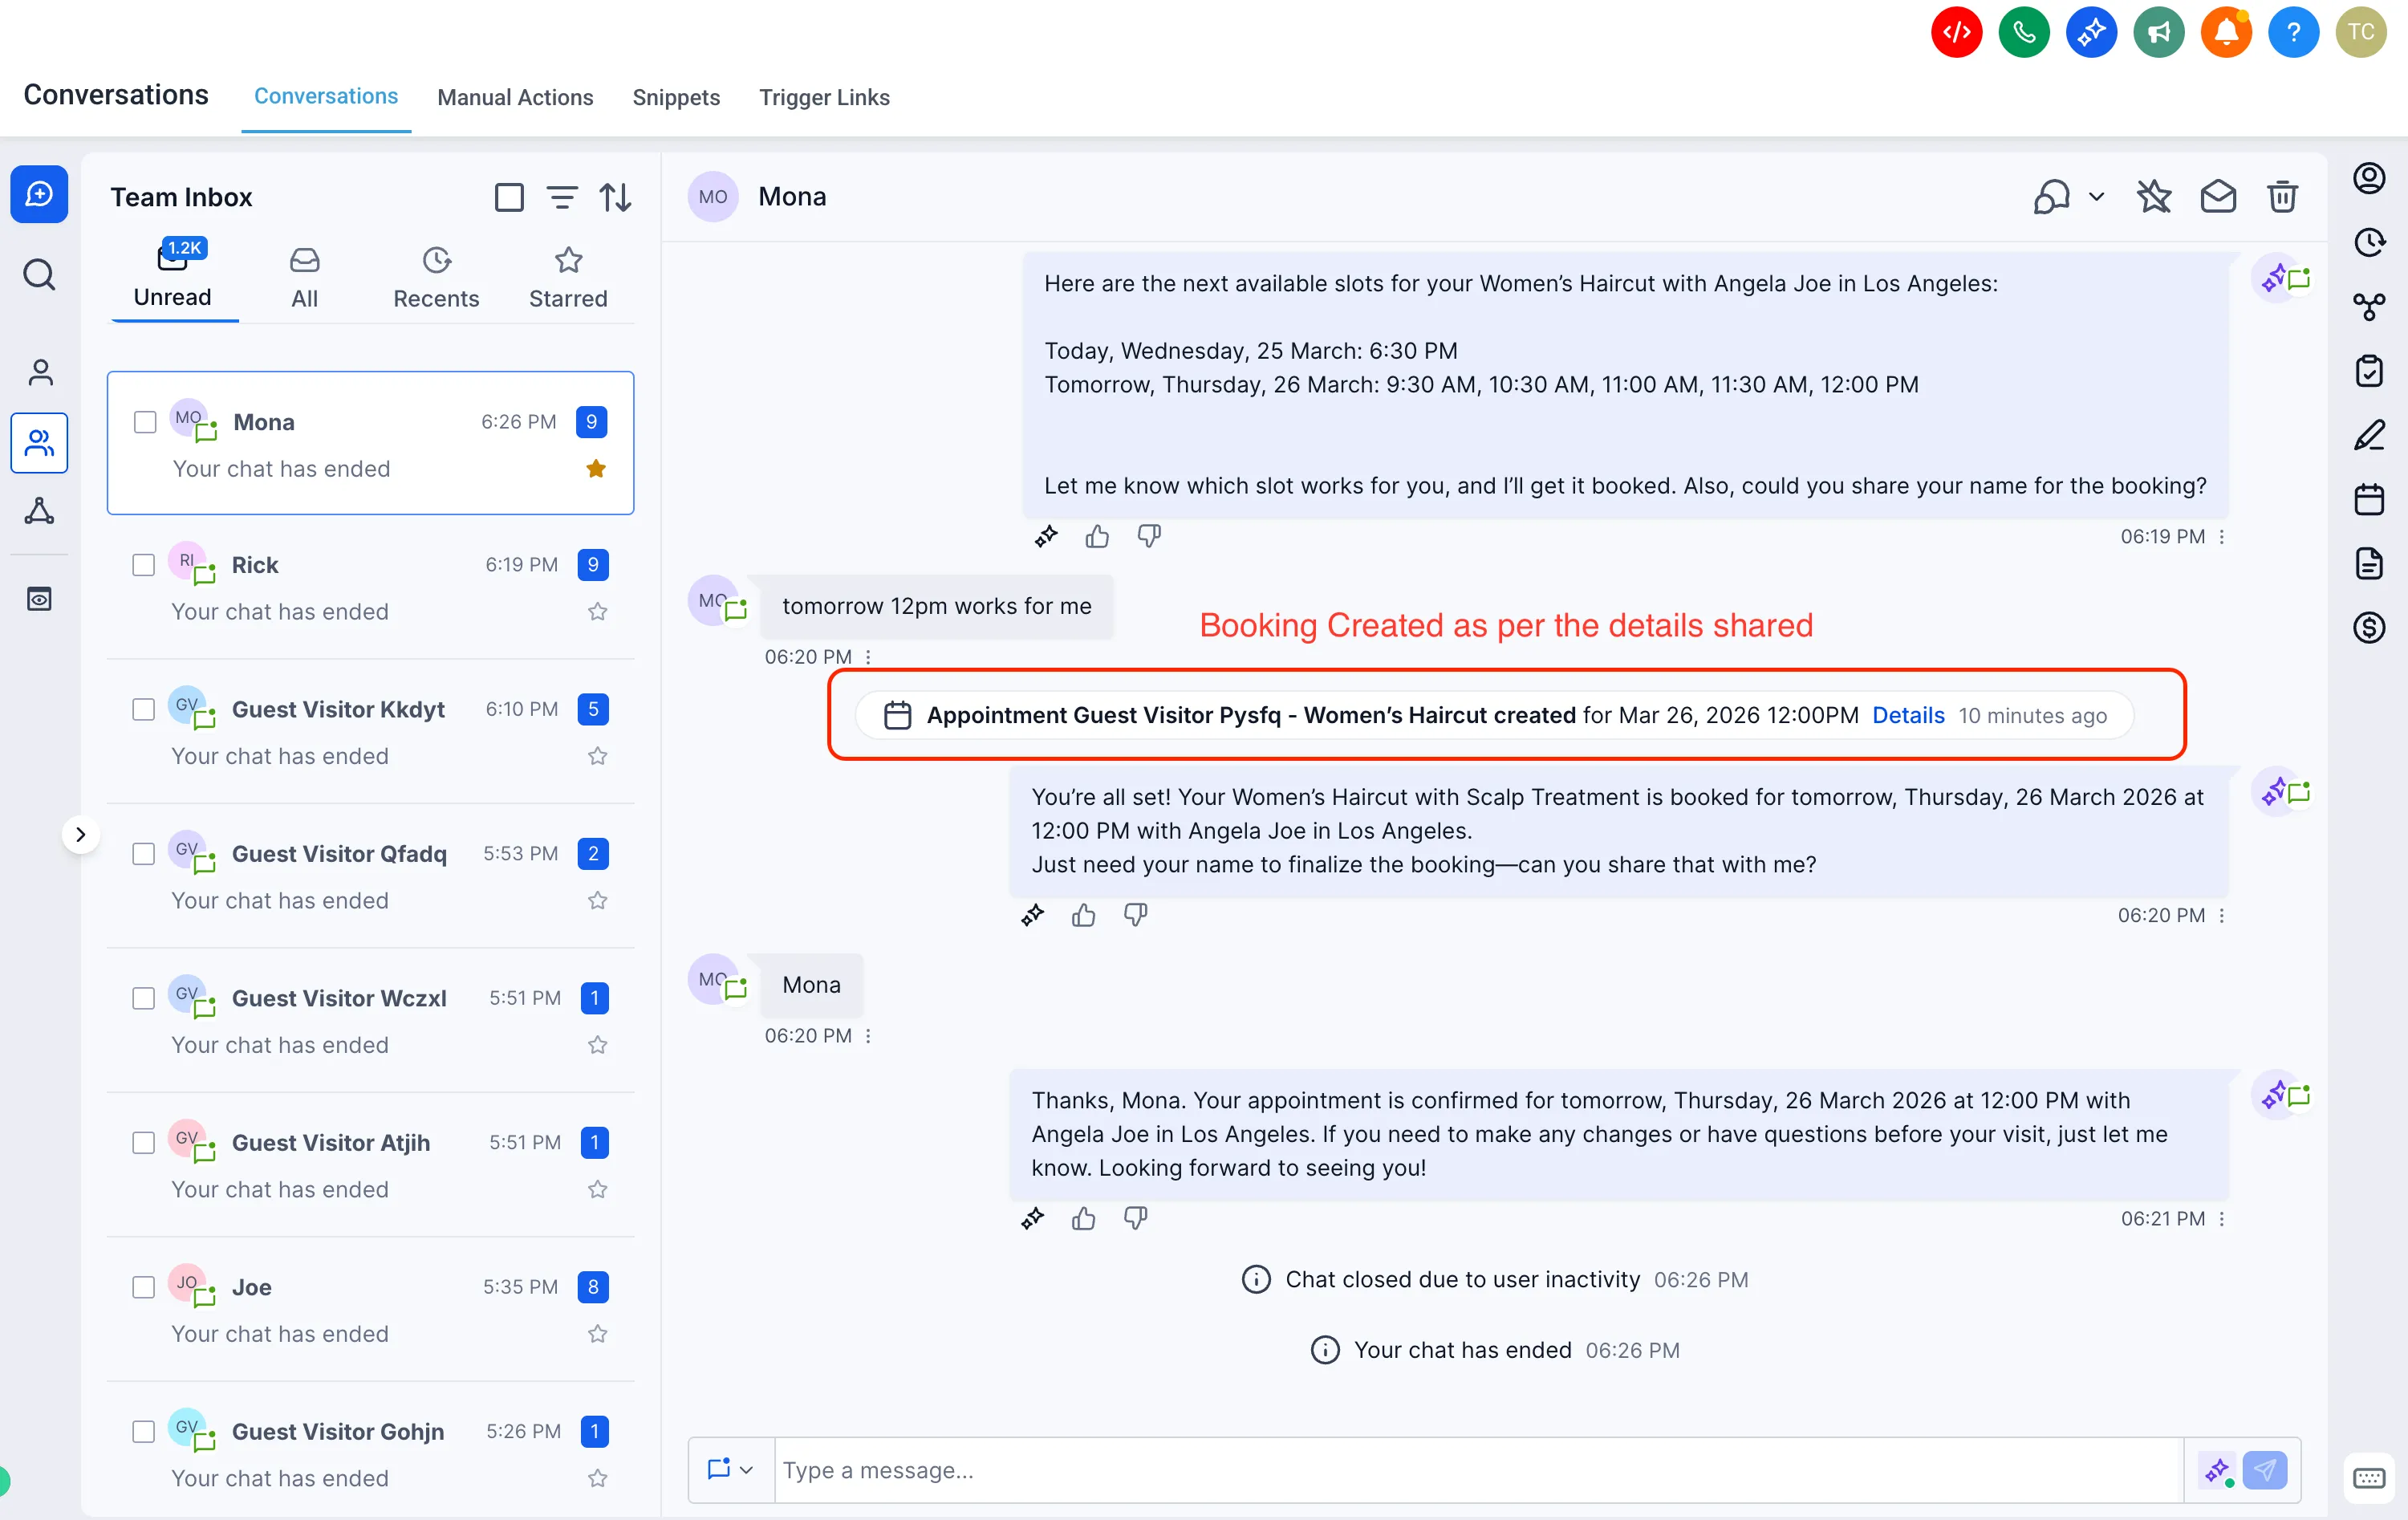Tick the checkbox for Joe conversation
Screen dimensions: 2408x1520
[144, 1287]
